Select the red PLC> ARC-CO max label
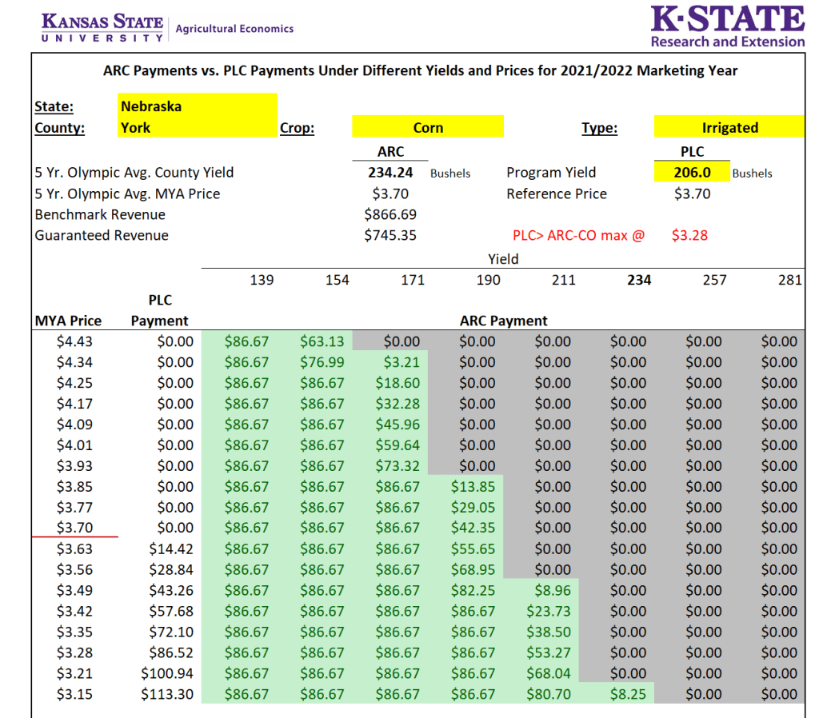This screenshot has width=819, height=718. tap(577, 236)
